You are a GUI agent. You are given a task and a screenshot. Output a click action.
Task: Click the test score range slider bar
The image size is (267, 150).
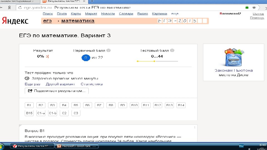(x=157, y=61)
